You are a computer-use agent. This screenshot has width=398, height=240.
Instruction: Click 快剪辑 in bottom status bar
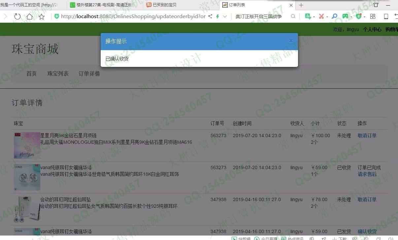[241, 239]
